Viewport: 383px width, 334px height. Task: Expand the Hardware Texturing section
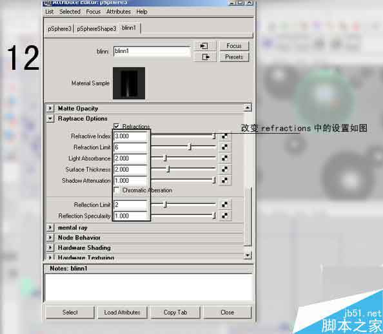click(x=50, y=257)
